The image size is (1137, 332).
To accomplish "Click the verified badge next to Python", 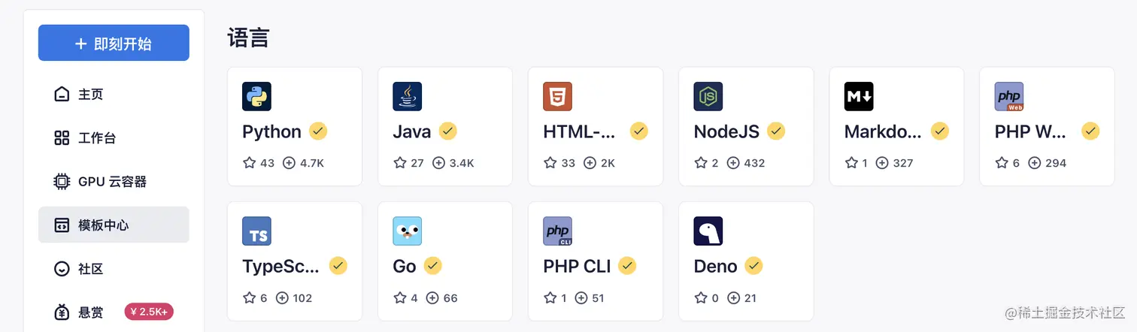I will [x=318, y=131].
